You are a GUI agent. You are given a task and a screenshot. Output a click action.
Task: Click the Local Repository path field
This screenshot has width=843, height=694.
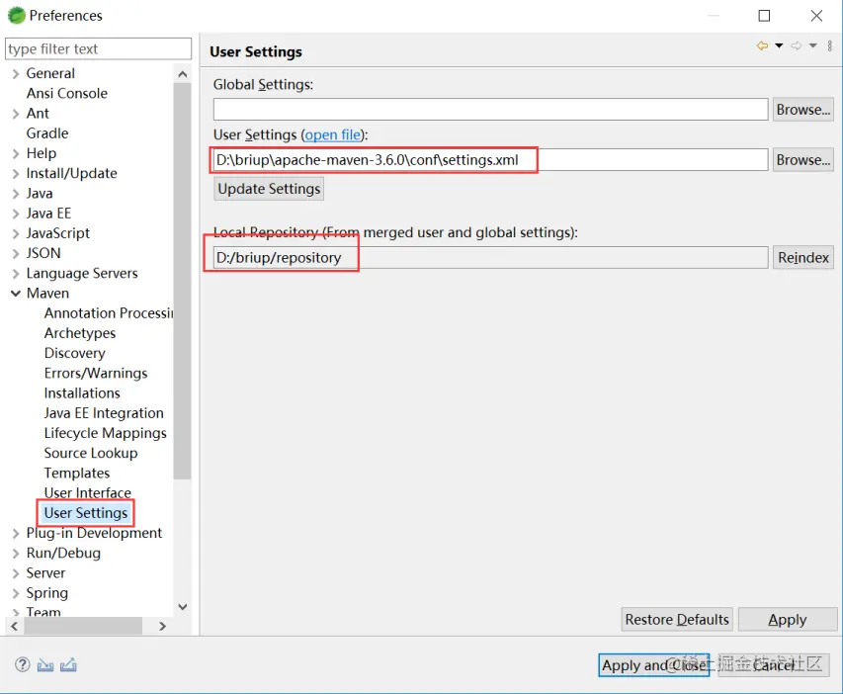[x=490, y=258]
